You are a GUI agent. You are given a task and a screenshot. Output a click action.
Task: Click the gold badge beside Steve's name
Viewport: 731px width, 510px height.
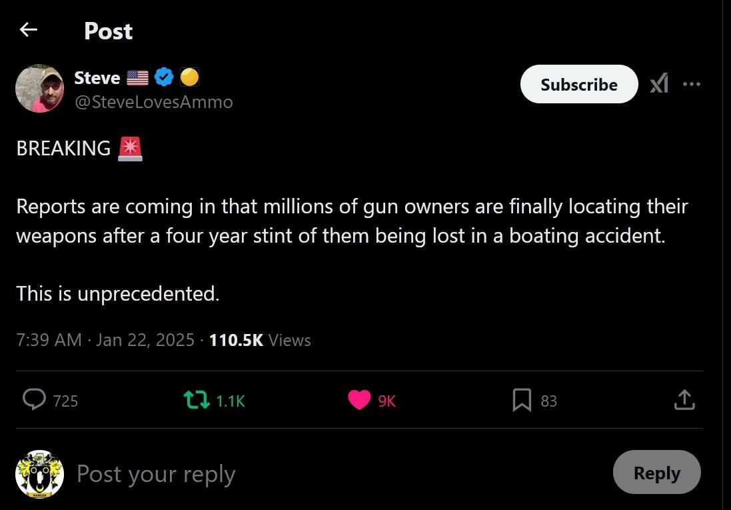coord(189,78)
